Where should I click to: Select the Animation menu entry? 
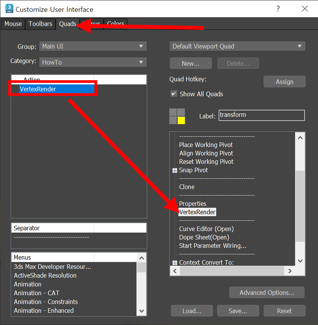[27, 284]
